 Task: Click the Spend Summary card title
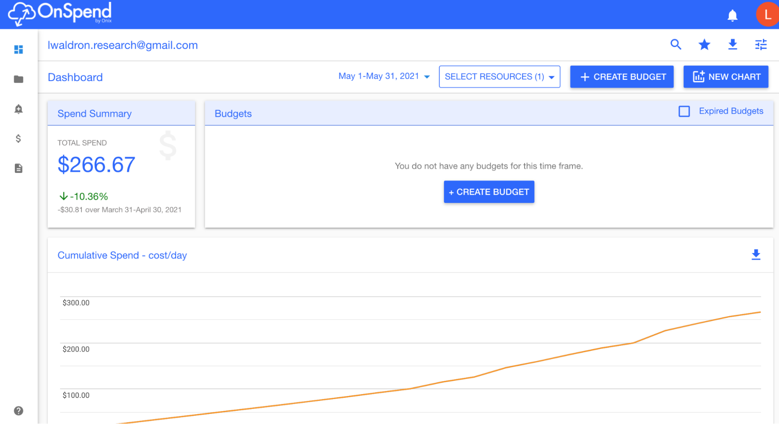95,114
